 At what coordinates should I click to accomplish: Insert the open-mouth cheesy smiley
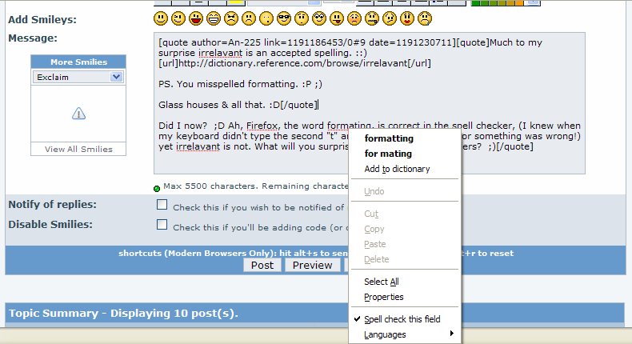coord(196,18)
